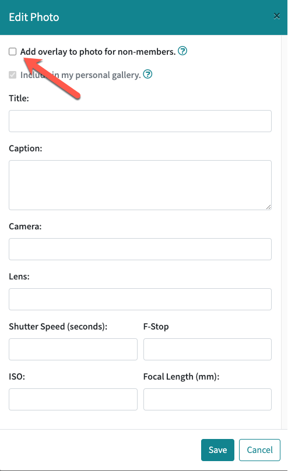This screenshot has height=471, width=288.
Task: Click the help icon beside overlay option
Action: [x=182, y=51]
